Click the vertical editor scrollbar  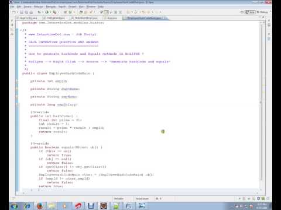[261, 103]
